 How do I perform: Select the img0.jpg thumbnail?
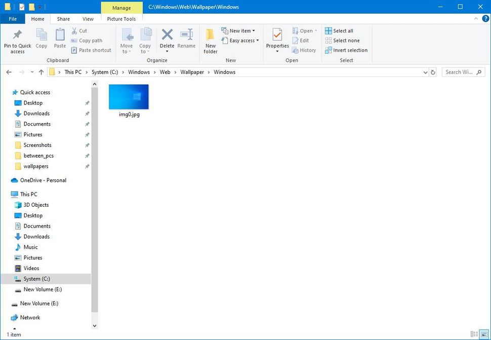129,97
